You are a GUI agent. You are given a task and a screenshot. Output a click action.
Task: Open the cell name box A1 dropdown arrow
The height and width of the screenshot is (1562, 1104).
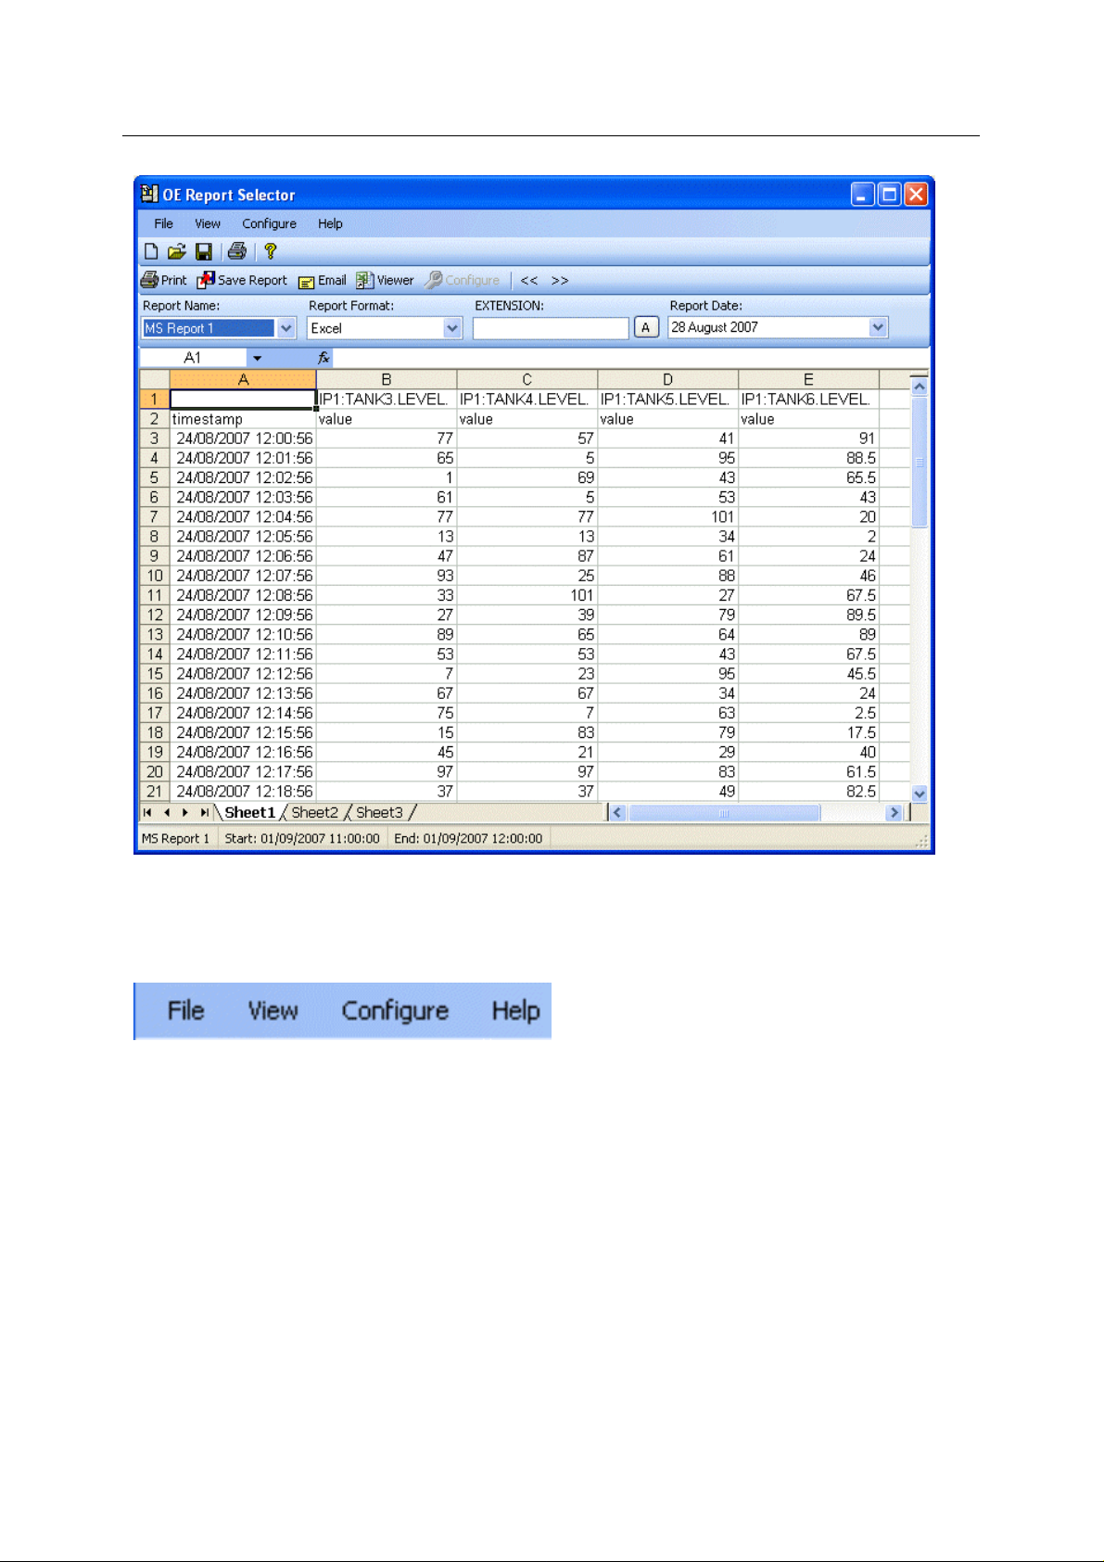257,358
